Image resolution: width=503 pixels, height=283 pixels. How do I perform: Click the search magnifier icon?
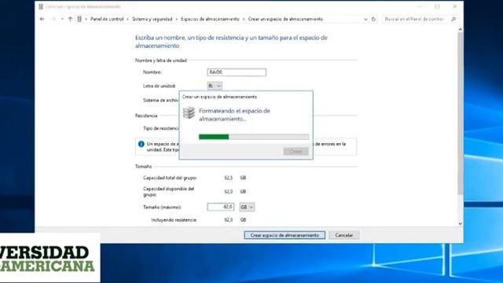tap(453, 19)
